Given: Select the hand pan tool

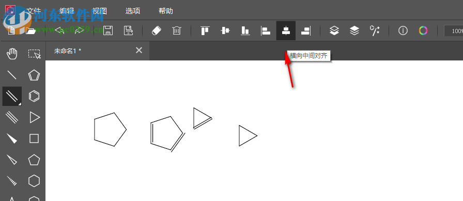Looking at the screenshot, I should click(12, 54).
